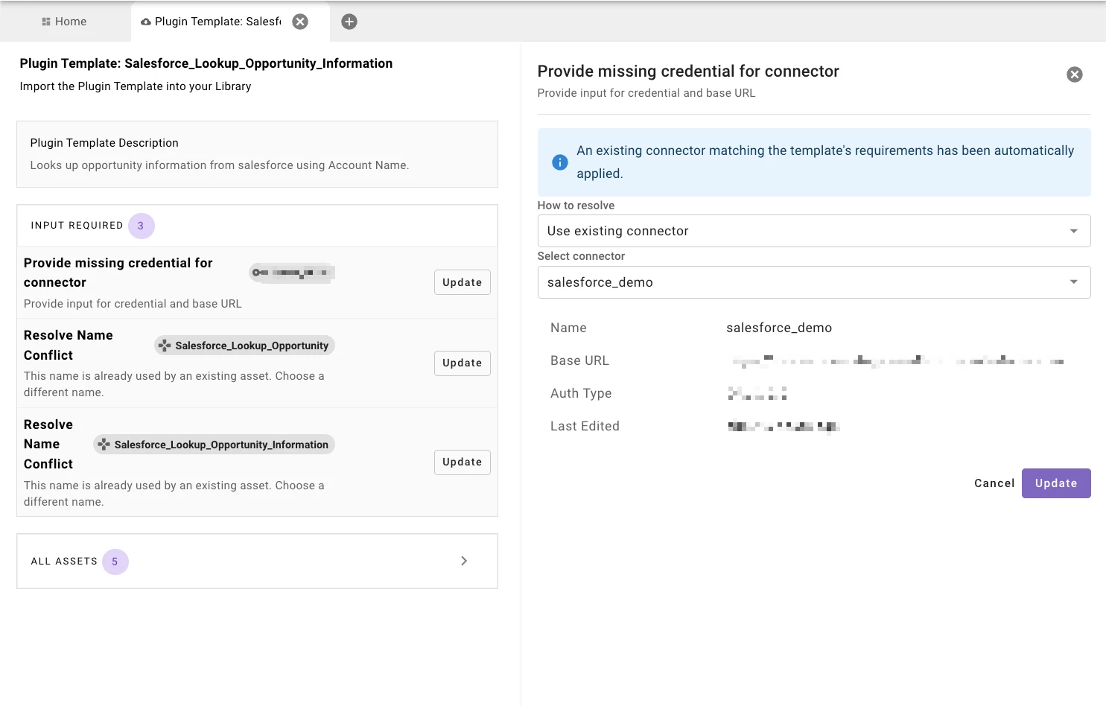Close the Provide missing credential panel
The image size is (1106, 706).
click(x=1075, y=74)
